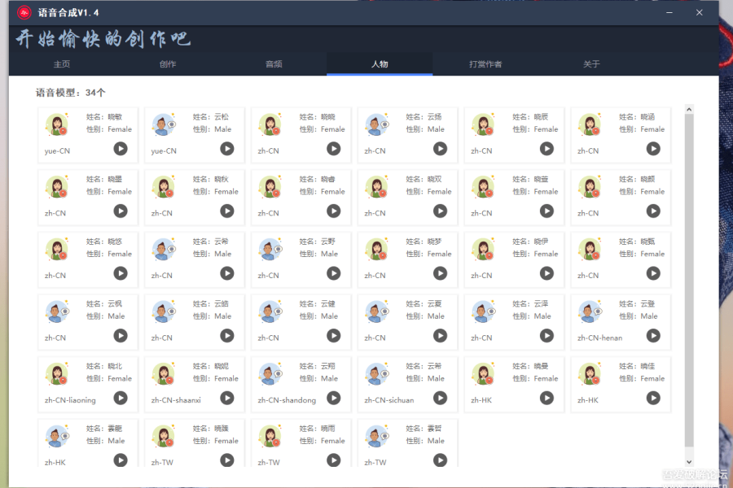This screenshot has width=733, height=488.
Task: Play the 晓曼 zh-HK voice preview
Action: click(546, 399)
